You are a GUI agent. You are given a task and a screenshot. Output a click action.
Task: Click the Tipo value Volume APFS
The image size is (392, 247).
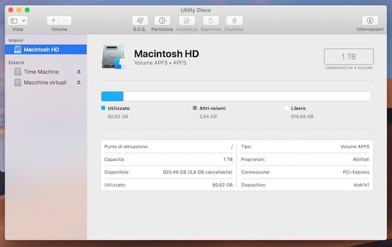coord(355,147)
